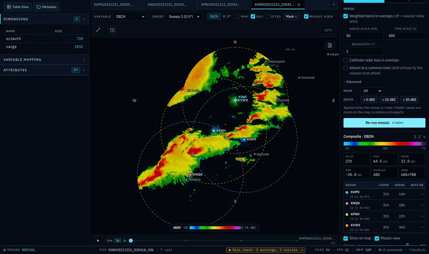
Task: Enable Calibrate radar bias in overlaps
Action: [346, 60]
